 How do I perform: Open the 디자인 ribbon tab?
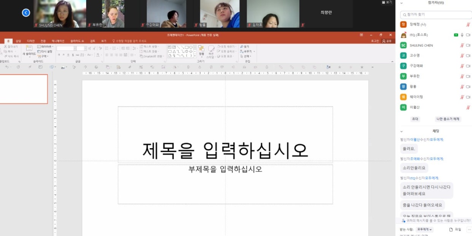click(30, 41)
